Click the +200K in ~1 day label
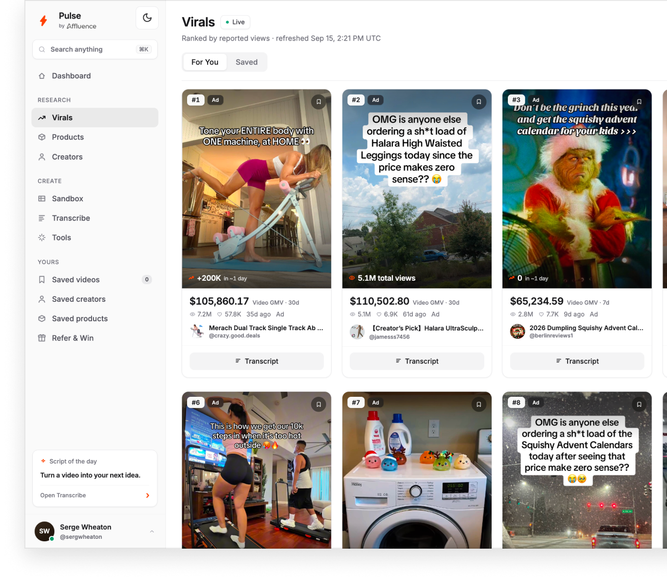Image resolution: width=667 pixels, height=581 pixels. [x=218, y=278]
